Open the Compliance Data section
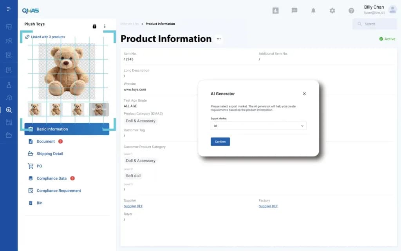 point(51,178)
